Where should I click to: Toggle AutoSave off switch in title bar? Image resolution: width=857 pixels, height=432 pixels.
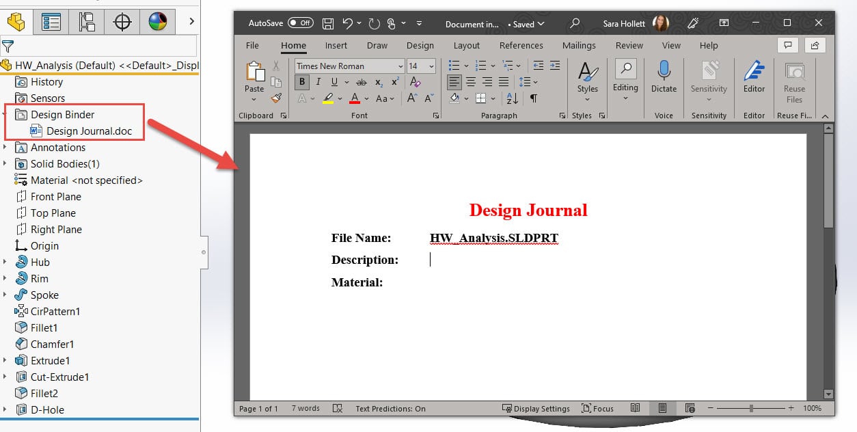coord(301,23)
